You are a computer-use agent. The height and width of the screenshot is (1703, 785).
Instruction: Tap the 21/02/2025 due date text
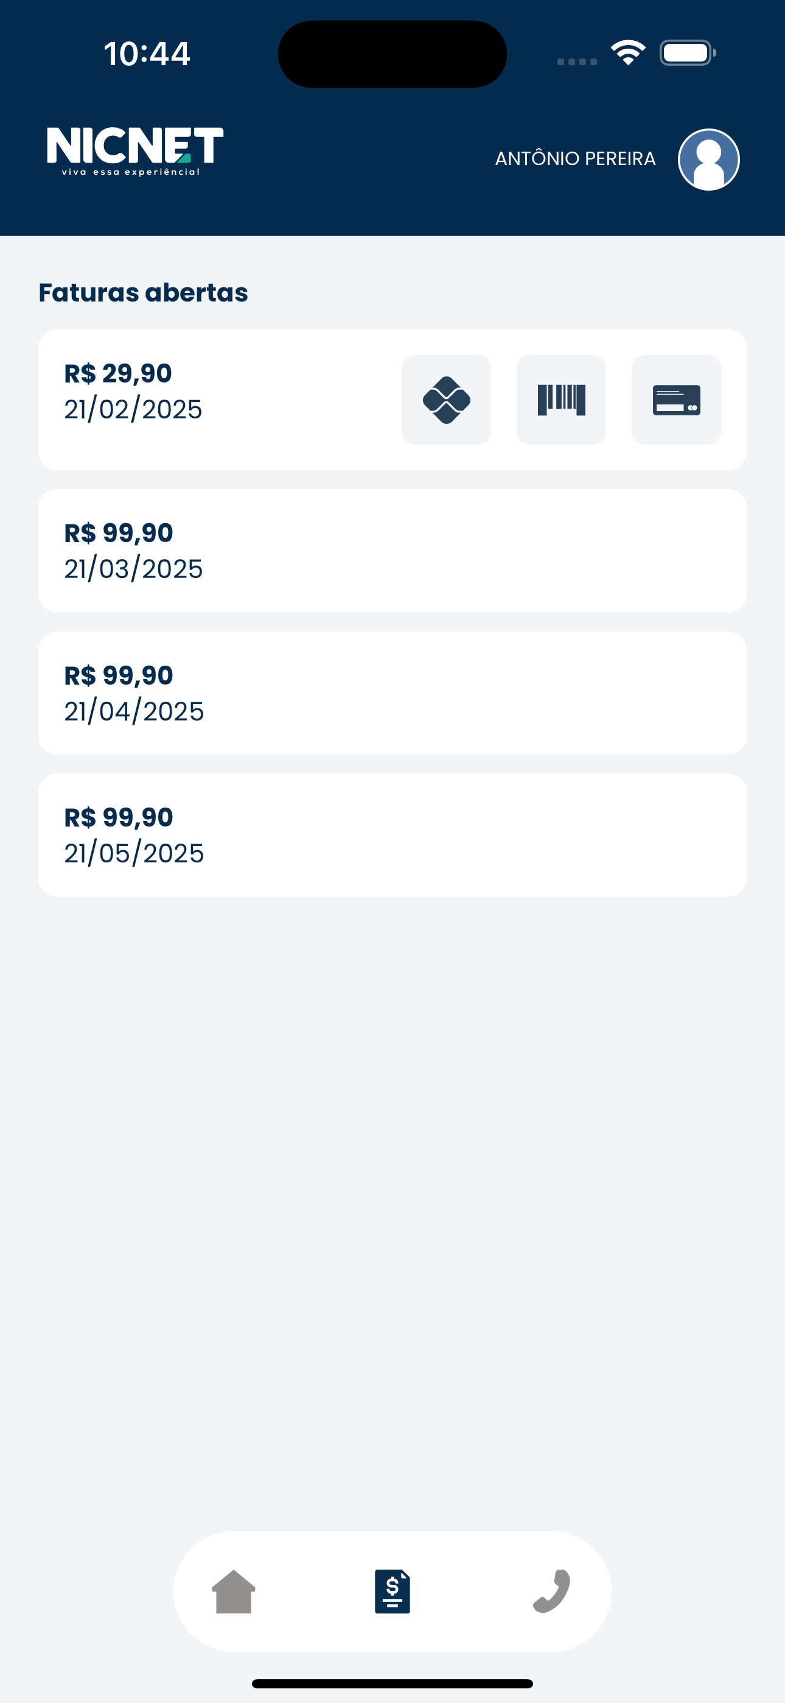pyautogui.click(x=133, y=410)
